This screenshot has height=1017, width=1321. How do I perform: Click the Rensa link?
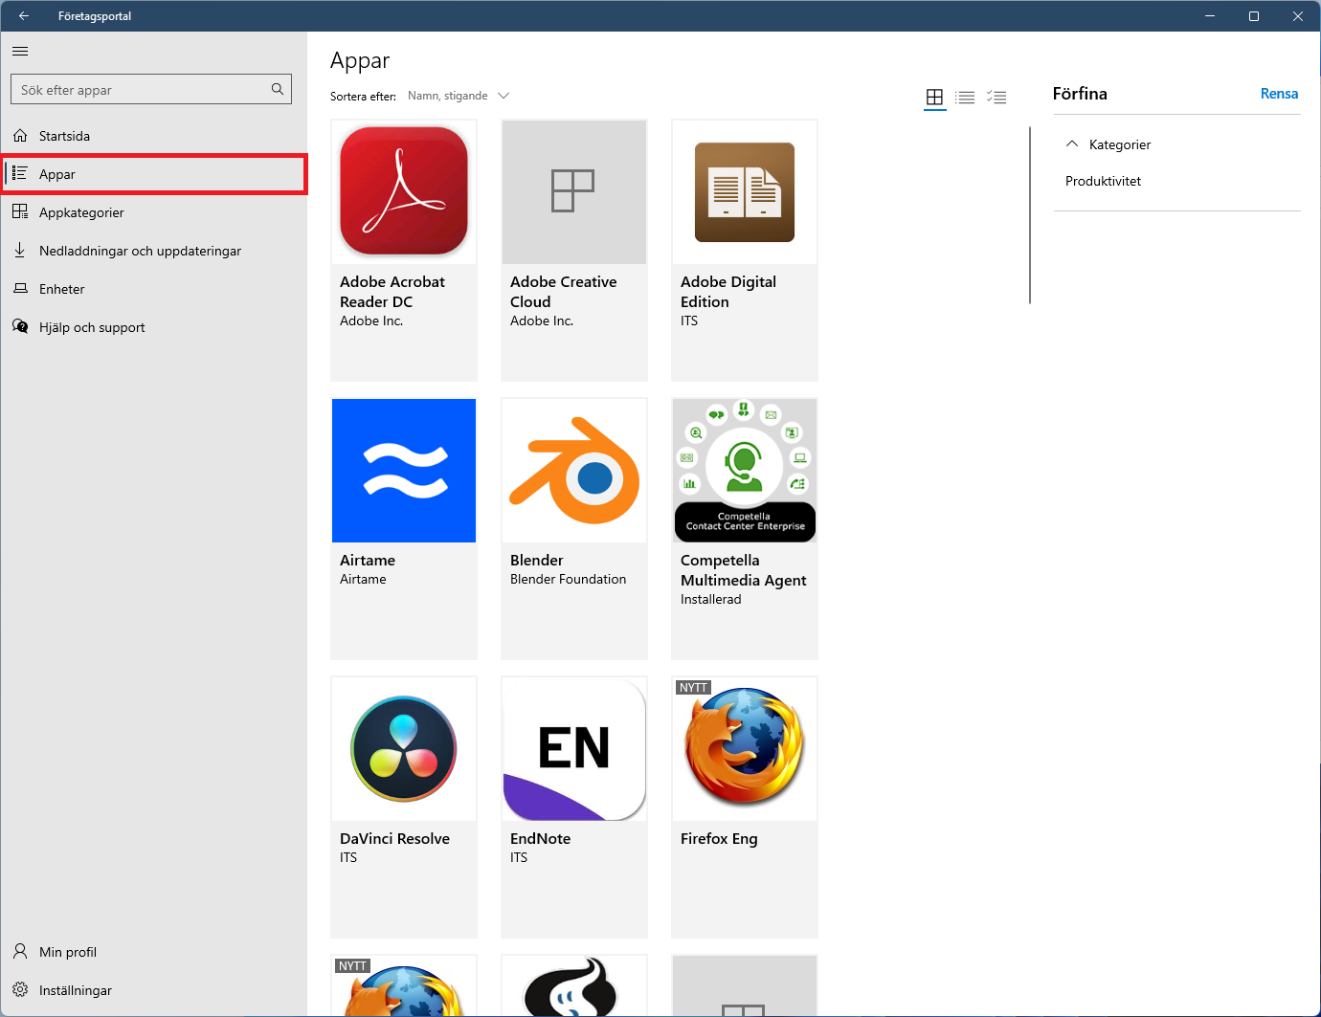(x=1279, y=94)
